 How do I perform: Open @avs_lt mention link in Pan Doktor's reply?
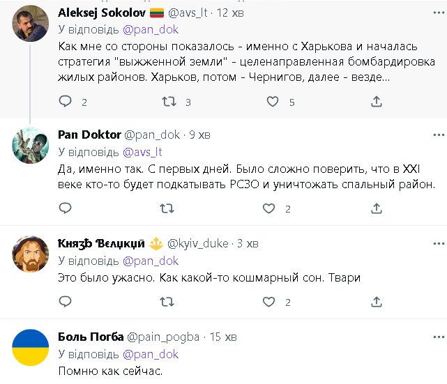tap(142, 151)
